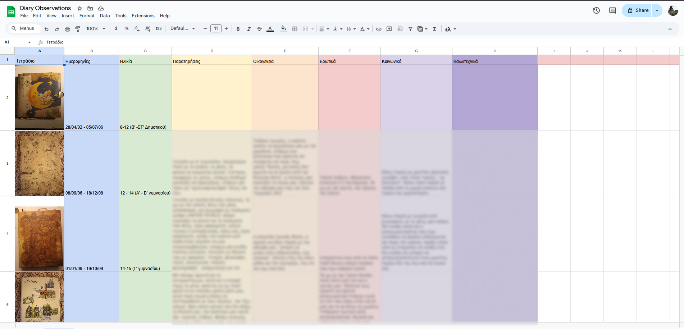Viewport: 684px width, 329px height.
Task: Open the View menu
Action: click(x=51, y=16)
